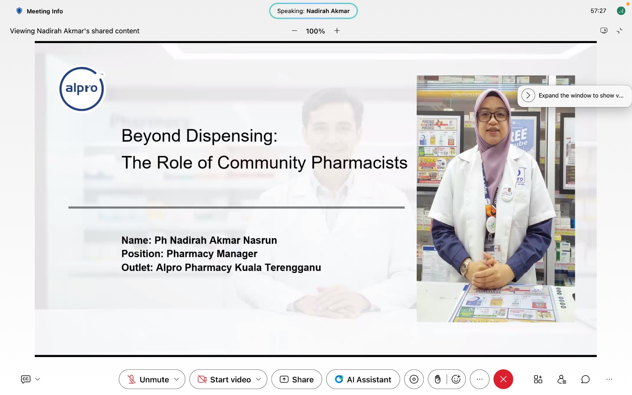Expand the captions options chevron
The width and height of the screenshot is (632, 395).
pos(38,379)
